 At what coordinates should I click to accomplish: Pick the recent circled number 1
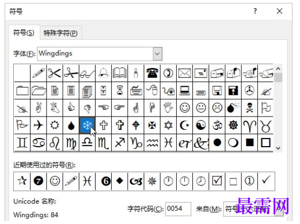[x=250, y=181]
